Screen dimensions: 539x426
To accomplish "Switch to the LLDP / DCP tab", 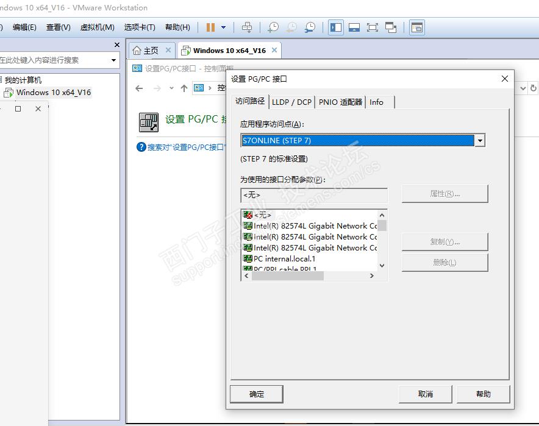I will pyautogui.click(x=291, y=102).
